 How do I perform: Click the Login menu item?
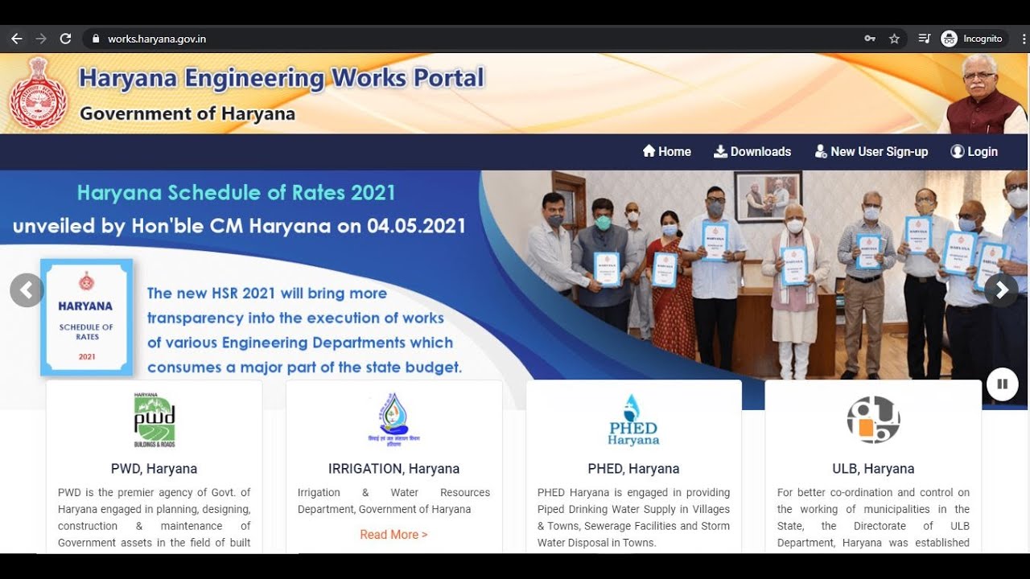(x=974, y=151)
